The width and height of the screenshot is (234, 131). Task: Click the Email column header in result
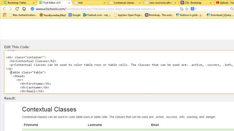[x=155, y=125]
